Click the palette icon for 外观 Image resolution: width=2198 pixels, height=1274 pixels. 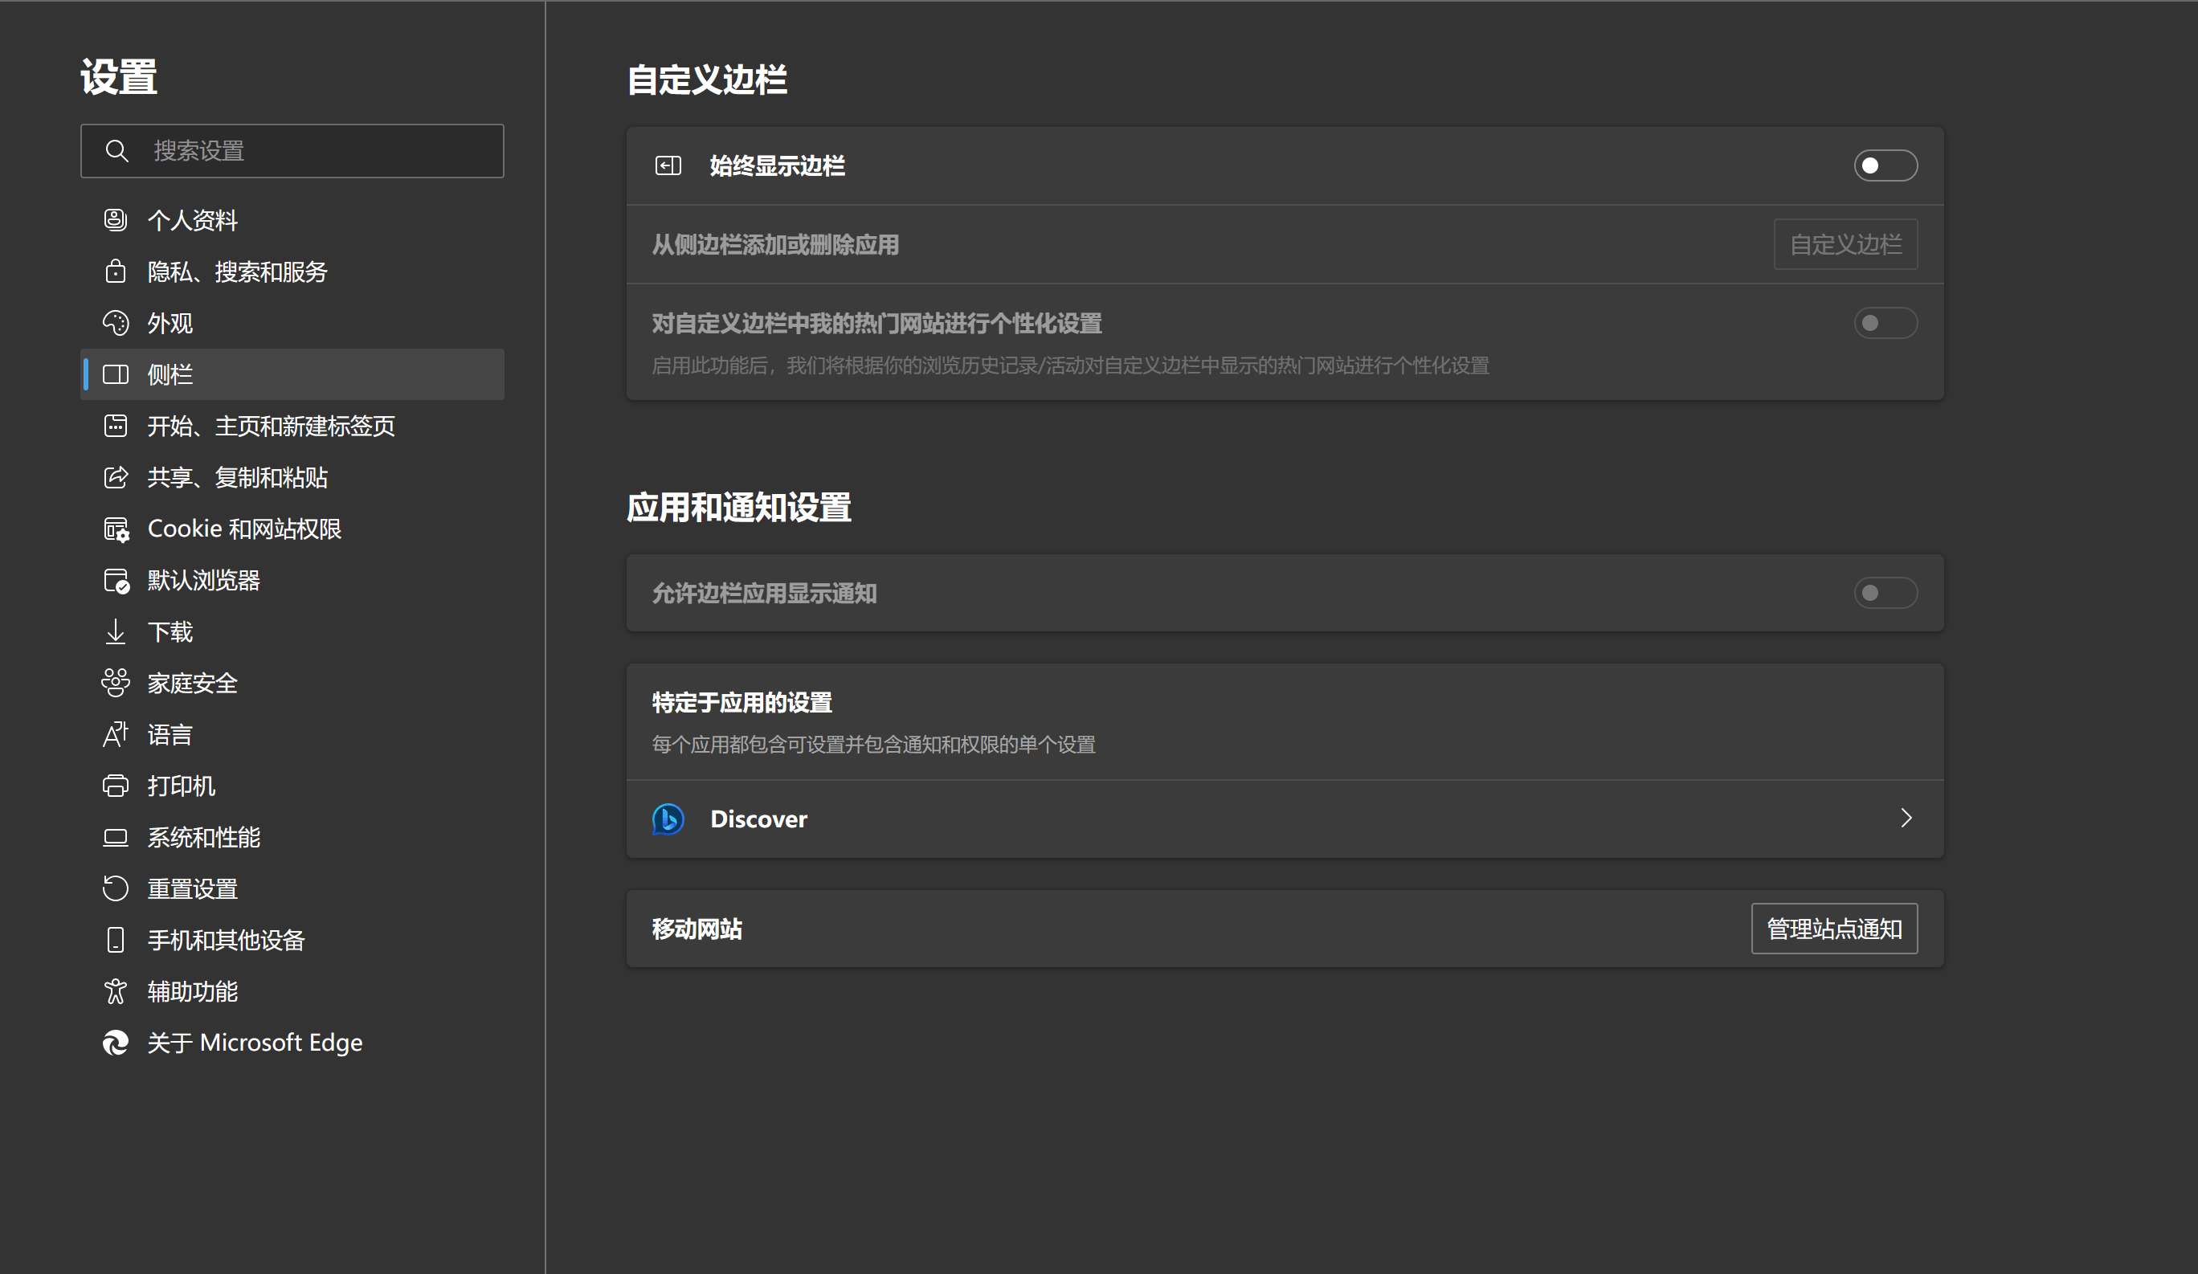(x=115, y=323)
